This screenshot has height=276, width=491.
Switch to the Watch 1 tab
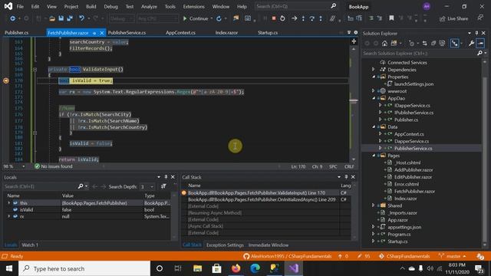coord(30,245)
